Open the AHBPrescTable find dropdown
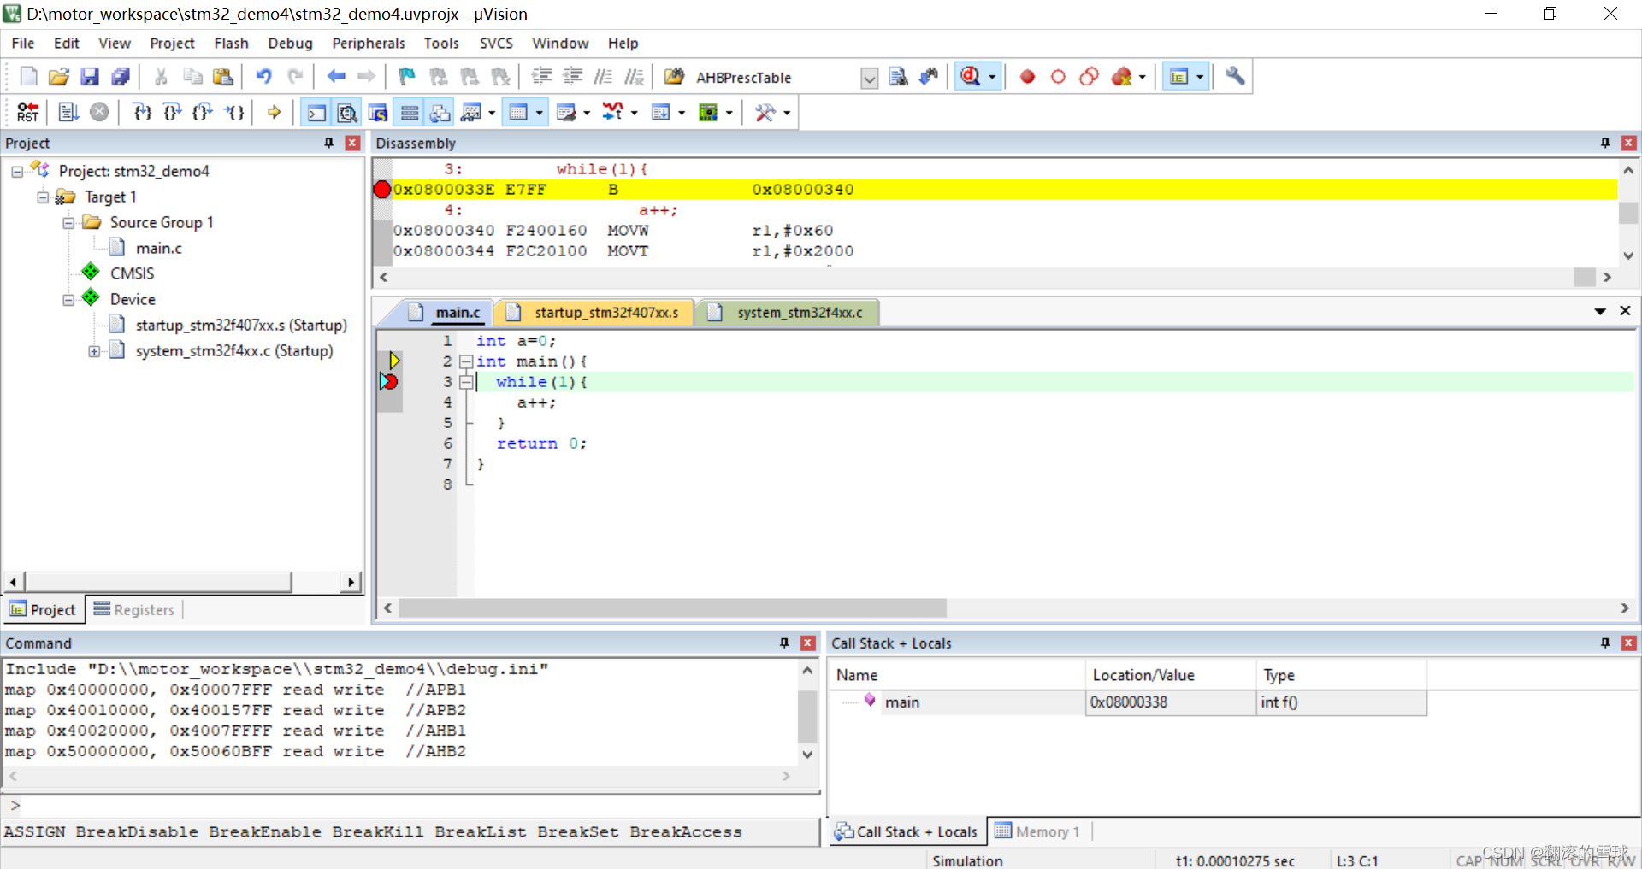Screen dimensions: 1642x869 [x=869, y=78]
